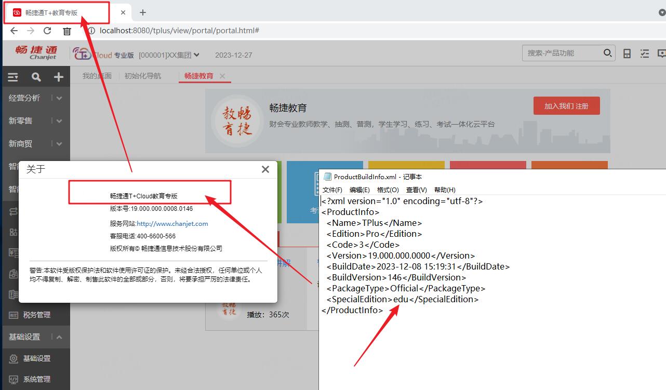Click the <PackageType>Official line in Notepad
This screenshot has height=390, width=666.
(406, 288)
